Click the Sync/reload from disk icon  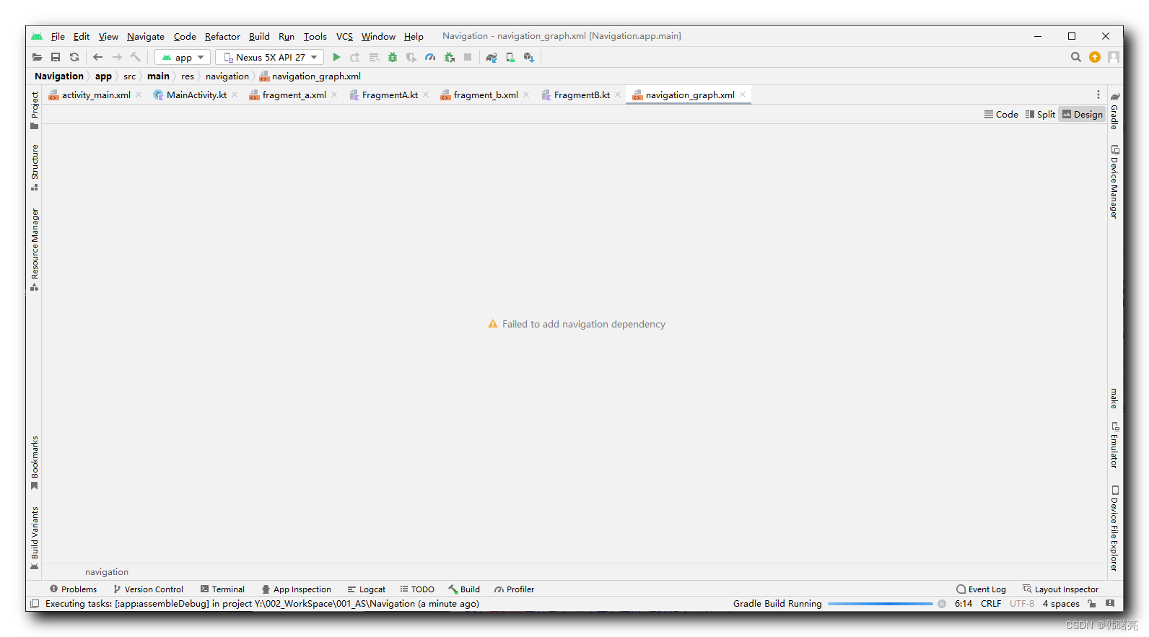point(74,57)
